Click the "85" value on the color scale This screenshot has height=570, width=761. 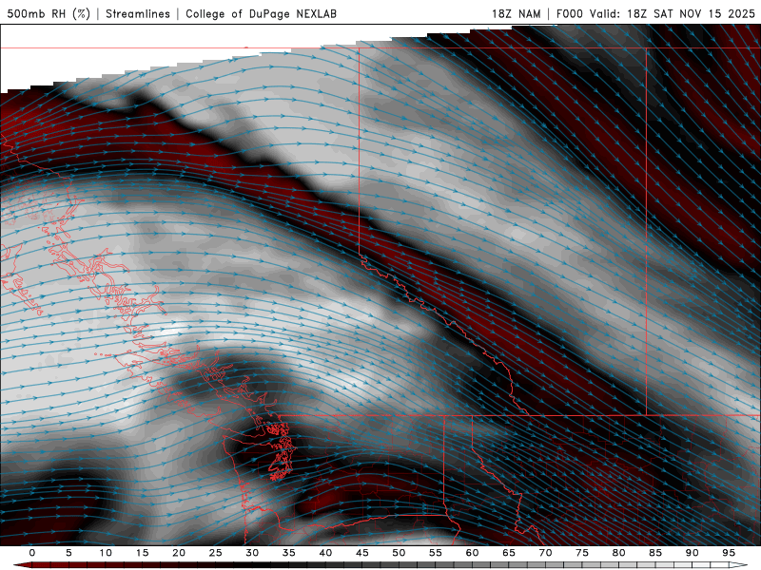(x=655, y=553)
